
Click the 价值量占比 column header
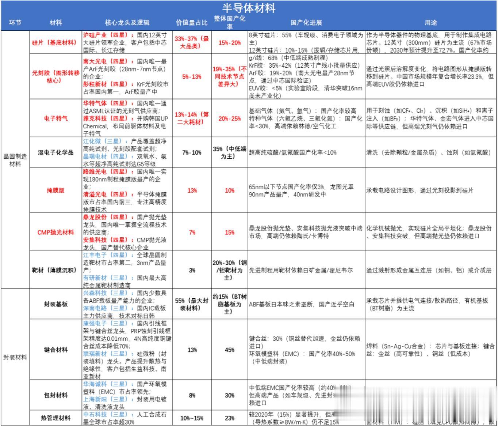click(192, 23)
